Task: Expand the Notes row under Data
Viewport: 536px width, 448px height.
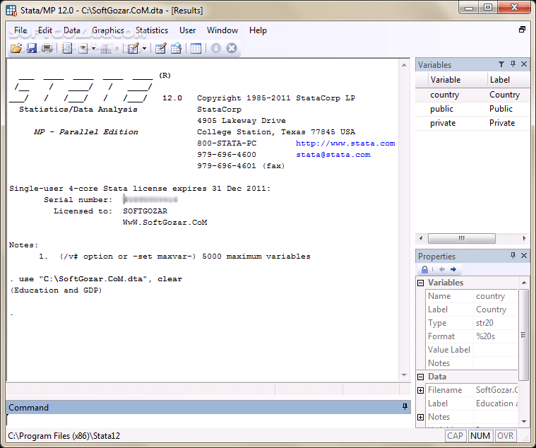Action: click(x=421, y=417)
